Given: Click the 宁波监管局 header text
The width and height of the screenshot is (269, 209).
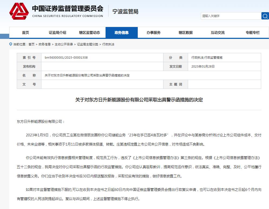Looking at the screenshot, I should pos(125,12).
